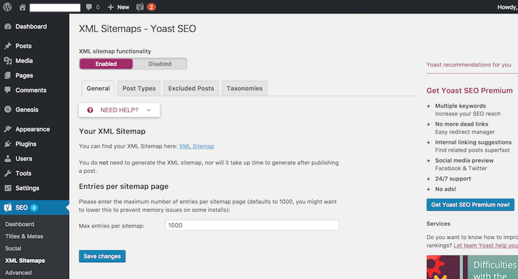Screen dimensions: 518x279
Task: Click the Howdy account text
Action: pos(508,7)
